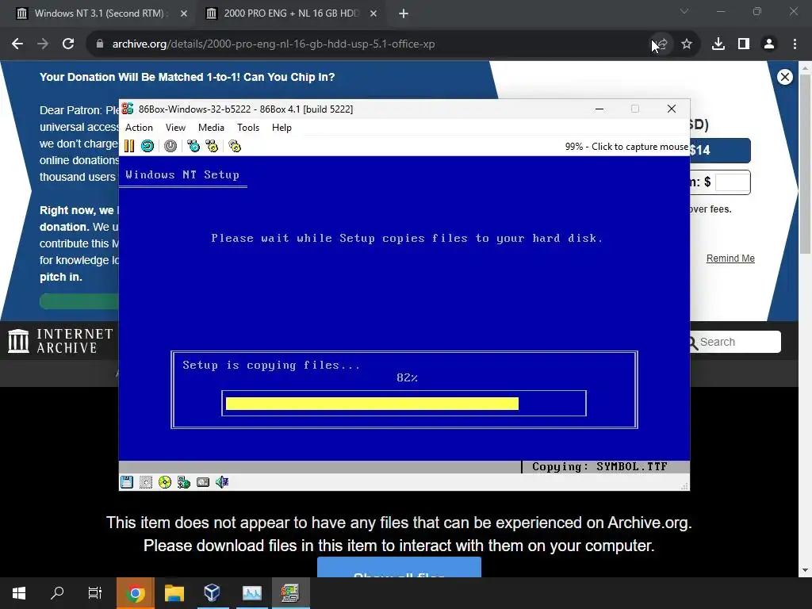Click '99% - Click to capture mouse' text

626,147
